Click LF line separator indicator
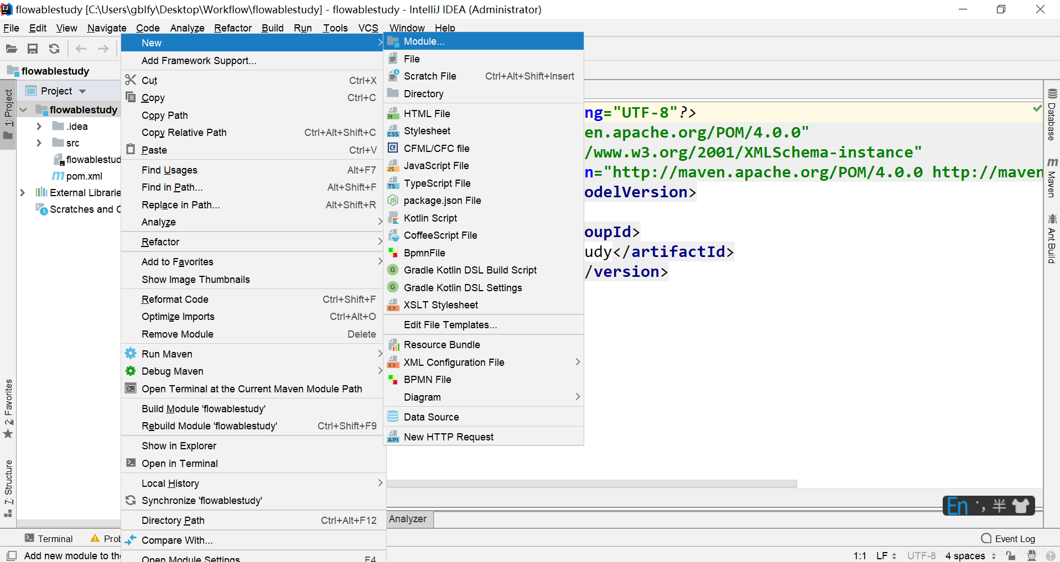Image resolution: width=1060 pixels, height=562 pixels. pyautogui.click(x=886, y=555)
